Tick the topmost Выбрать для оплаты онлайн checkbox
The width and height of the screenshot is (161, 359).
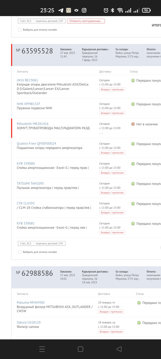point(20,30)
